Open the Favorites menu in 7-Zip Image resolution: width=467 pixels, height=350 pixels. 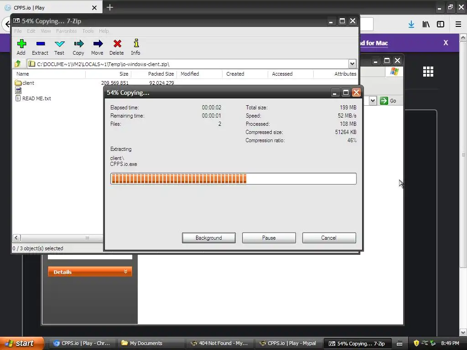[67, 31]
